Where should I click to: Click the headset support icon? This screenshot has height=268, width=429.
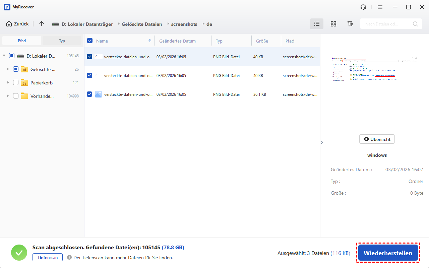[x=363, y=7]
